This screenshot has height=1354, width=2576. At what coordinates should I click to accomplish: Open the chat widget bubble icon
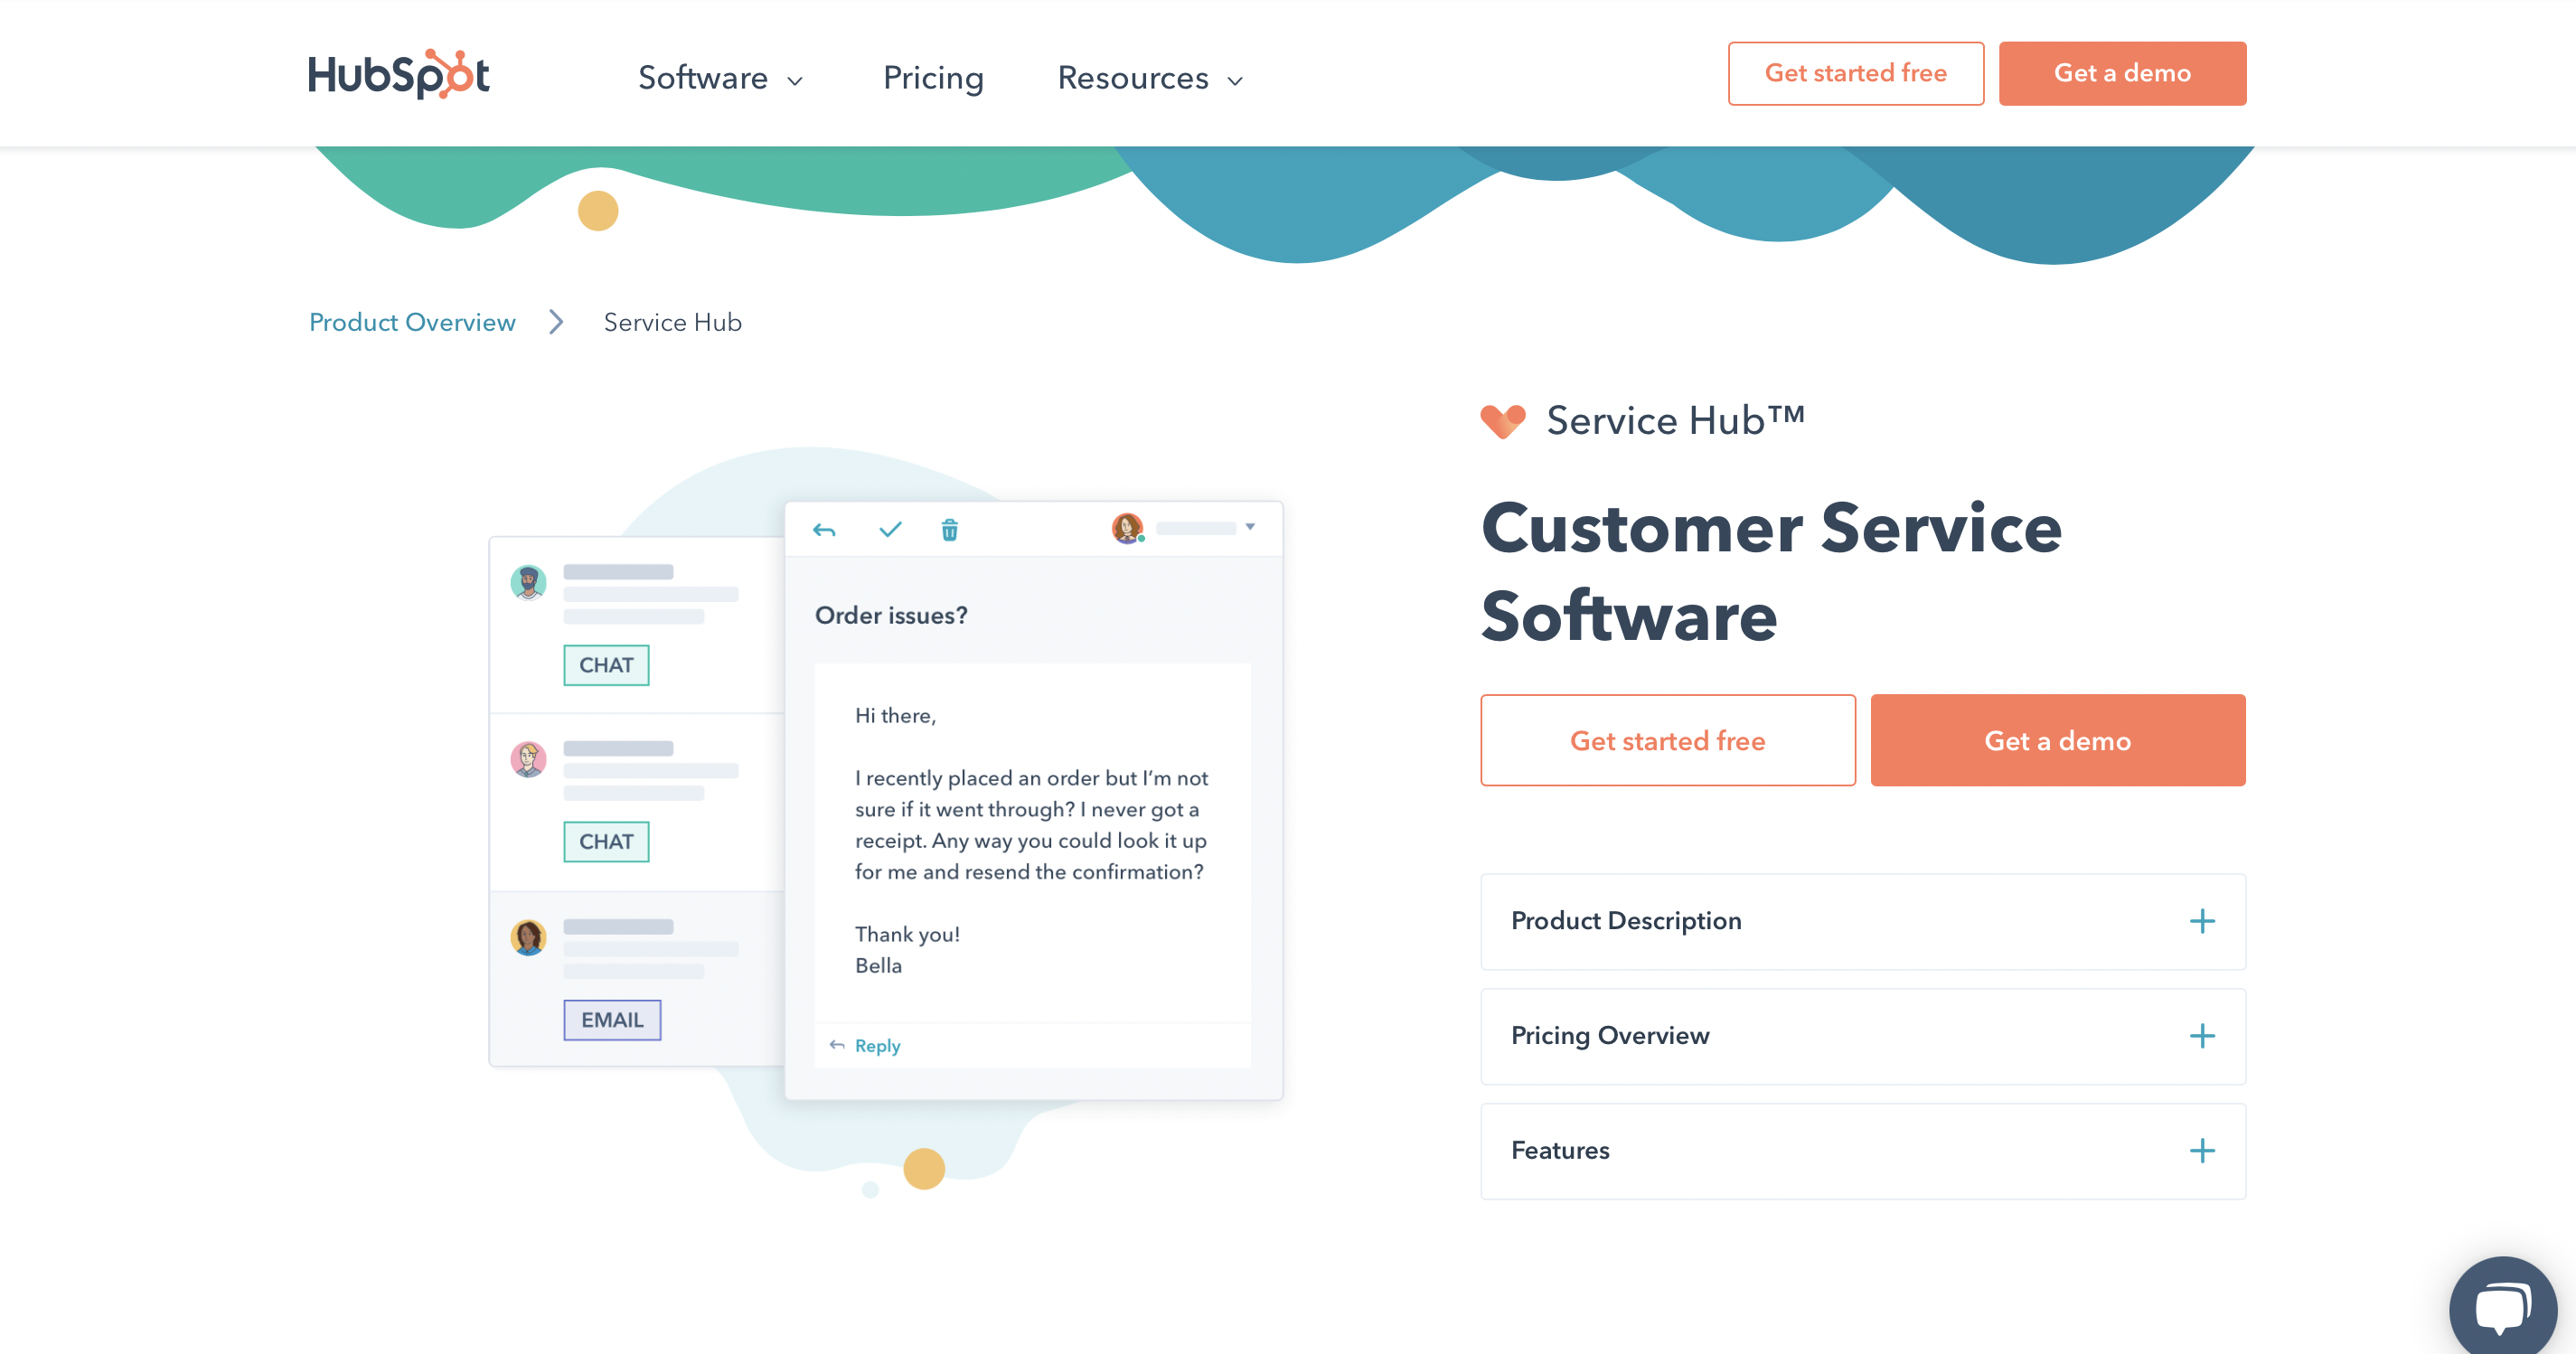(2502, 1309)
